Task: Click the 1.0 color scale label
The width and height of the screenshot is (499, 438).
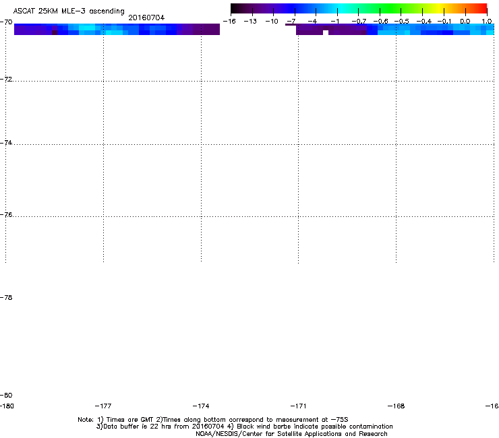Action: 487,22
